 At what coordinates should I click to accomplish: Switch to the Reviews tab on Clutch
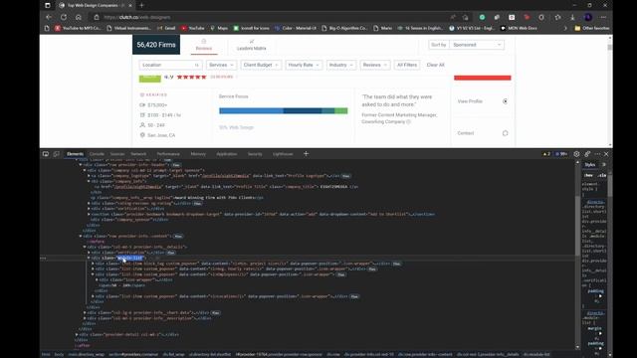point(204,45)
